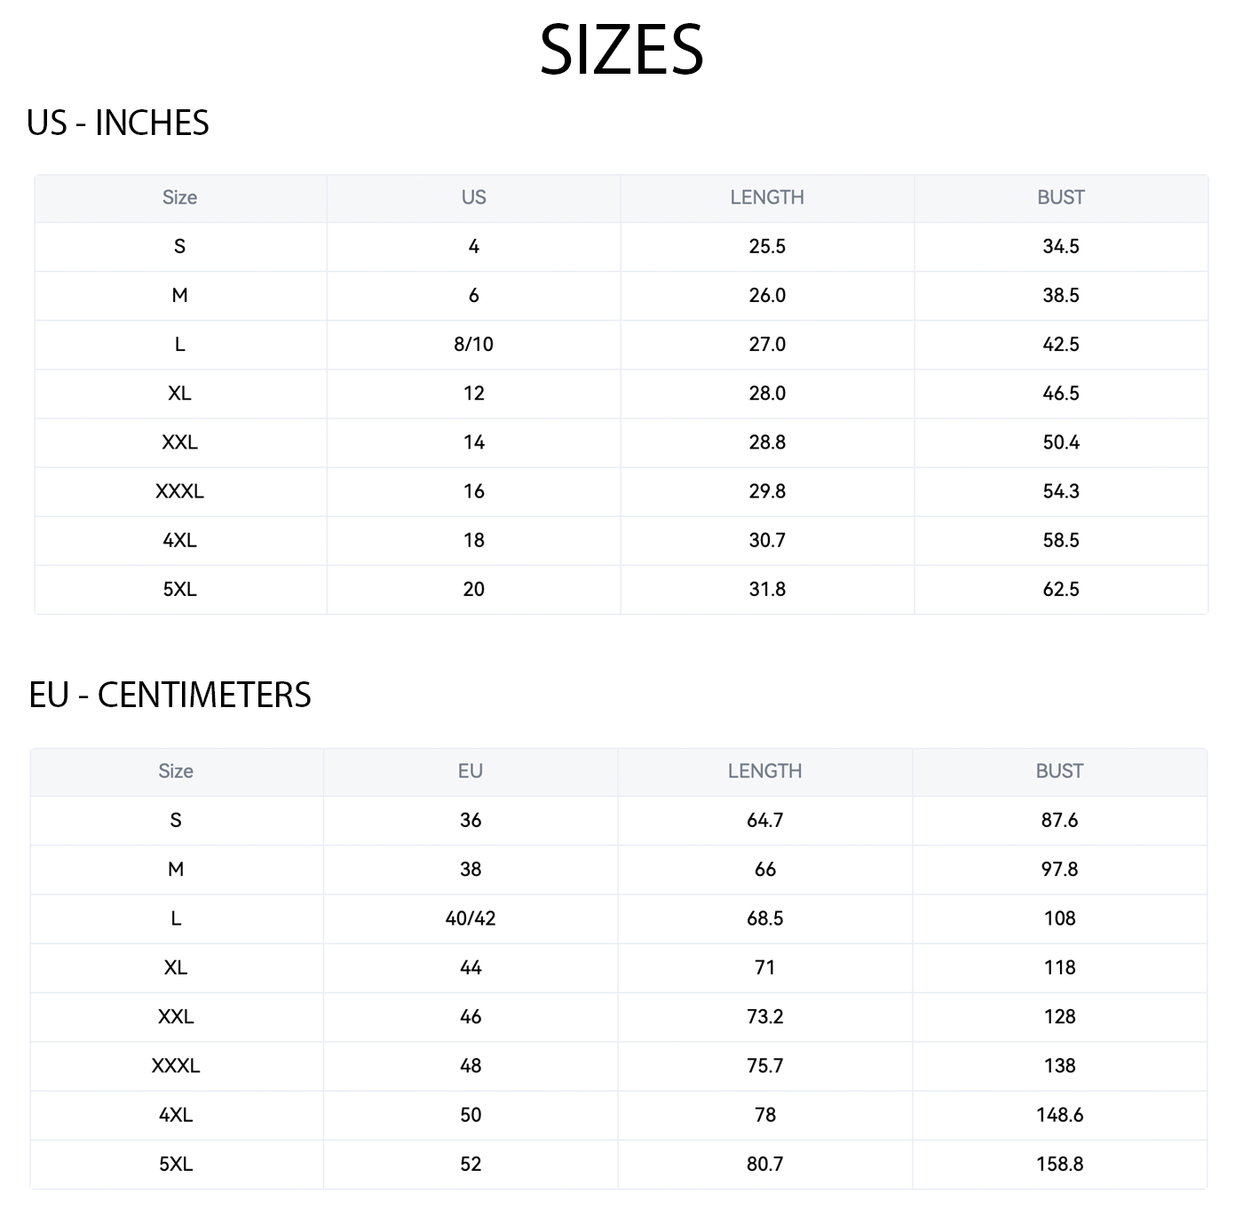Screen dimensions: 1243x1225
Task: Click the length value 73.2
Action: (x=764, y=1016)
